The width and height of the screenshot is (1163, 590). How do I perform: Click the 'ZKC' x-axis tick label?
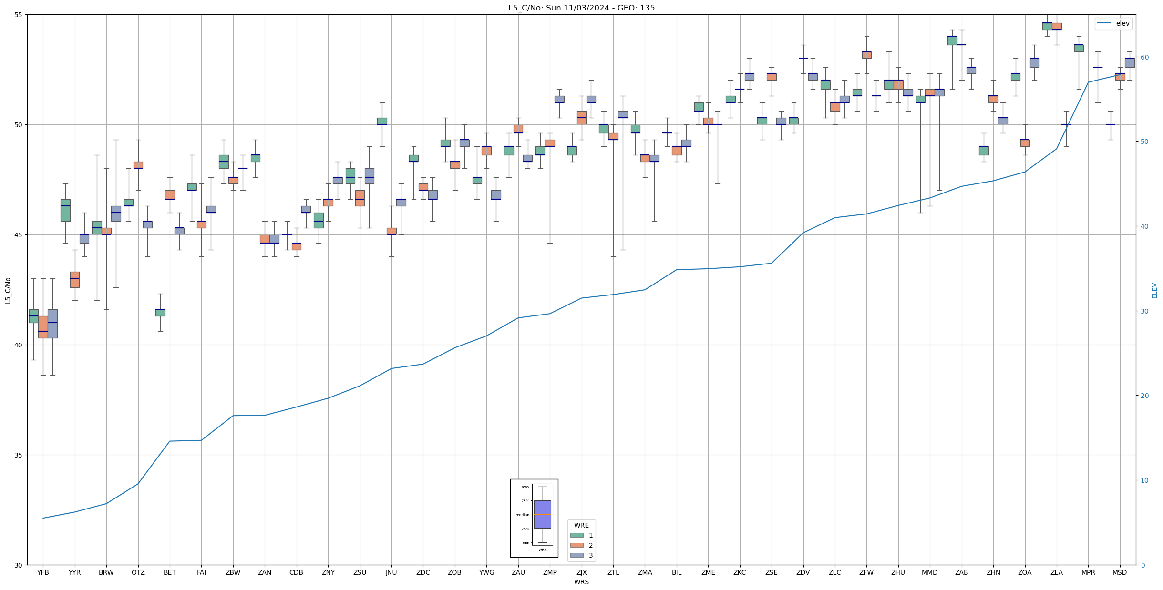(x=740, y=572)
